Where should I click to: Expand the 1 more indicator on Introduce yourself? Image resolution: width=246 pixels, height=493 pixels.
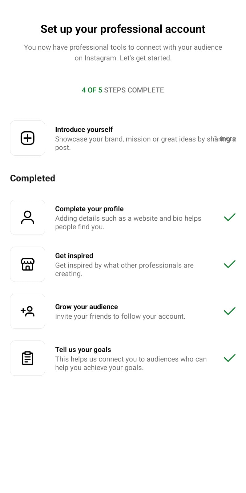pos(224,139)
